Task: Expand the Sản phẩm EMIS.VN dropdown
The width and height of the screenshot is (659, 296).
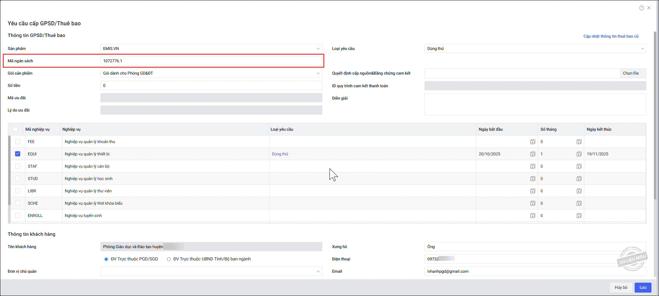Action: point(318,49)
